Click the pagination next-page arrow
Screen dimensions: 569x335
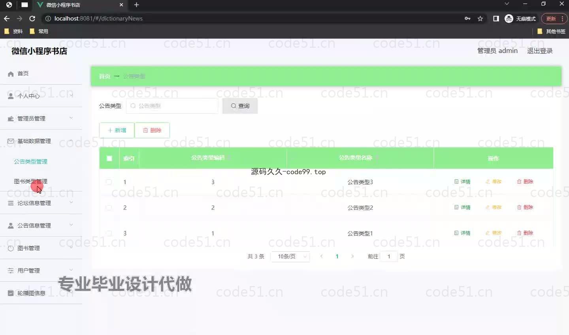point(352,256)
